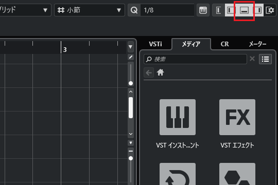Open the loop arrow media tile
This screenshot has width=278, height=185.
tap(178, 174)
